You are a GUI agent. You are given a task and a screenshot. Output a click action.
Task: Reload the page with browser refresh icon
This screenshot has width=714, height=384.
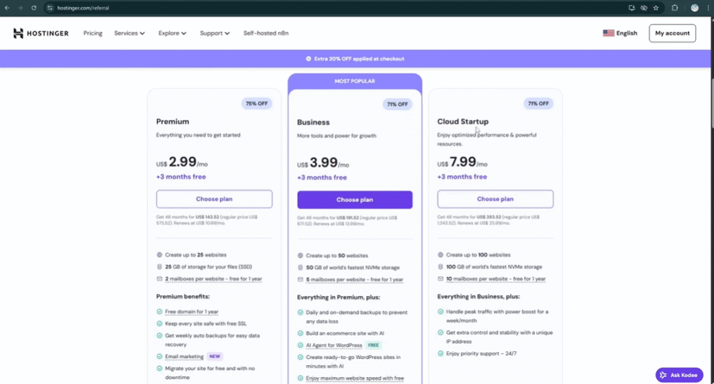coord(32,8)
